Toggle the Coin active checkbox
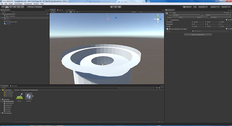The image size is (232, 126). click(x=170, y=13)
